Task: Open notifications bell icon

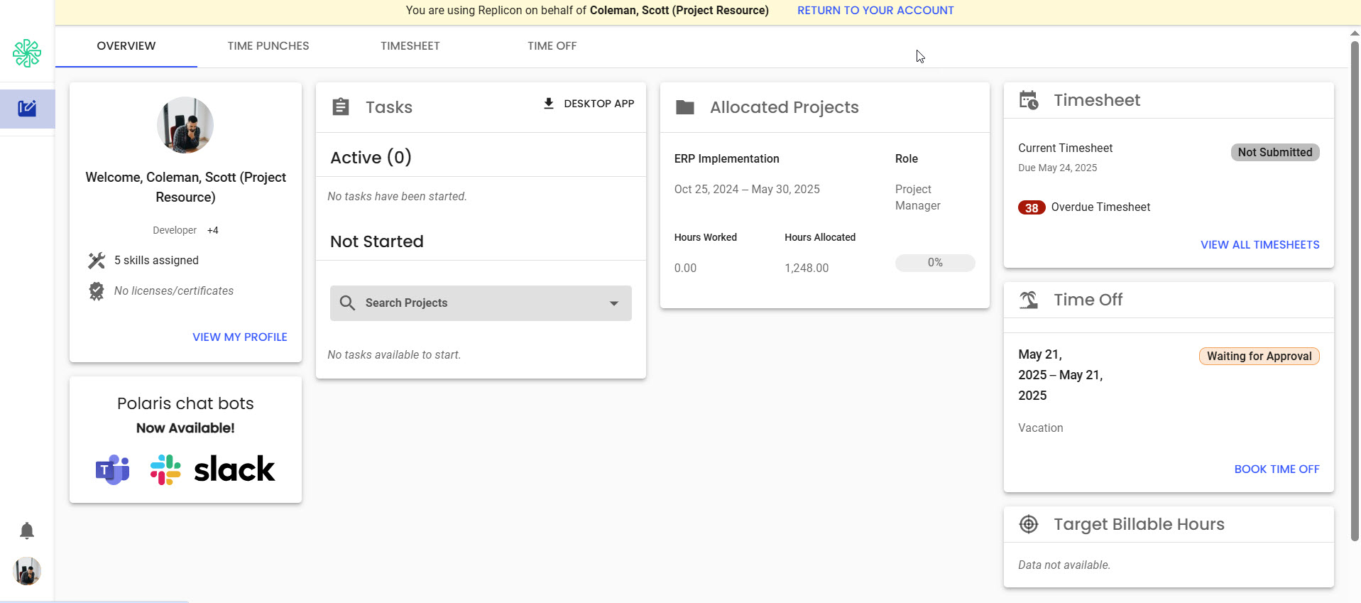Action: (27, 531)
